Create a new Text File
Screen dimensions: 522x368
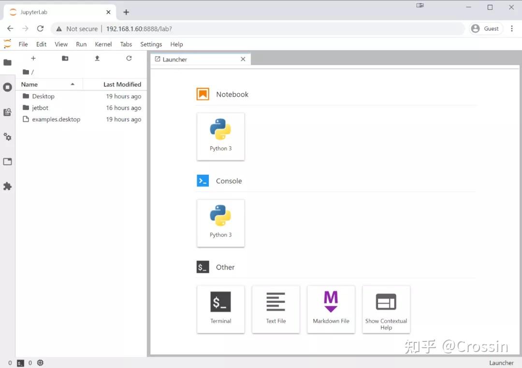(x=276, y=310)
